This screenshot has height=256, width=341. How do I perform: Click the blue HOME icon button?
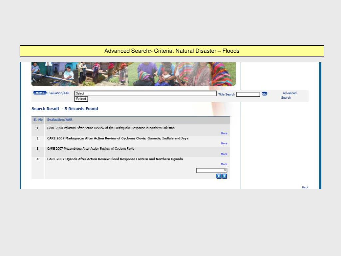click(40, 93)
